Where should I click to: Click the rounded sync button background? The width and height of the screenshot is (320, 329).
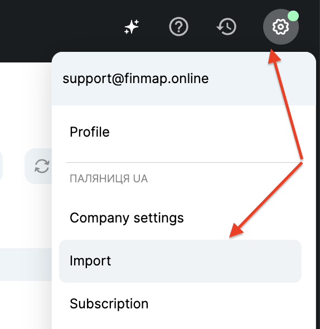pos(38,166)
